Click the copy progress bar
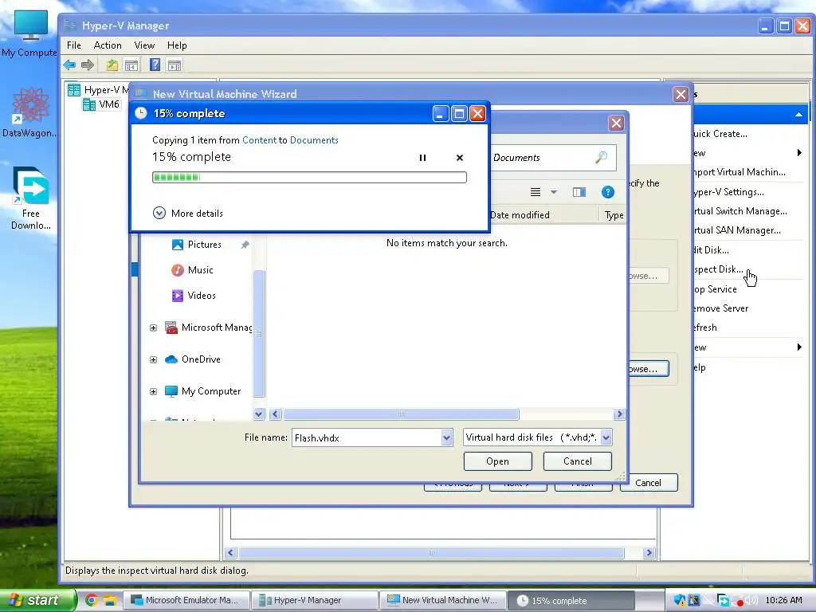This screenshot has height=612, width=816. [309, 178]
